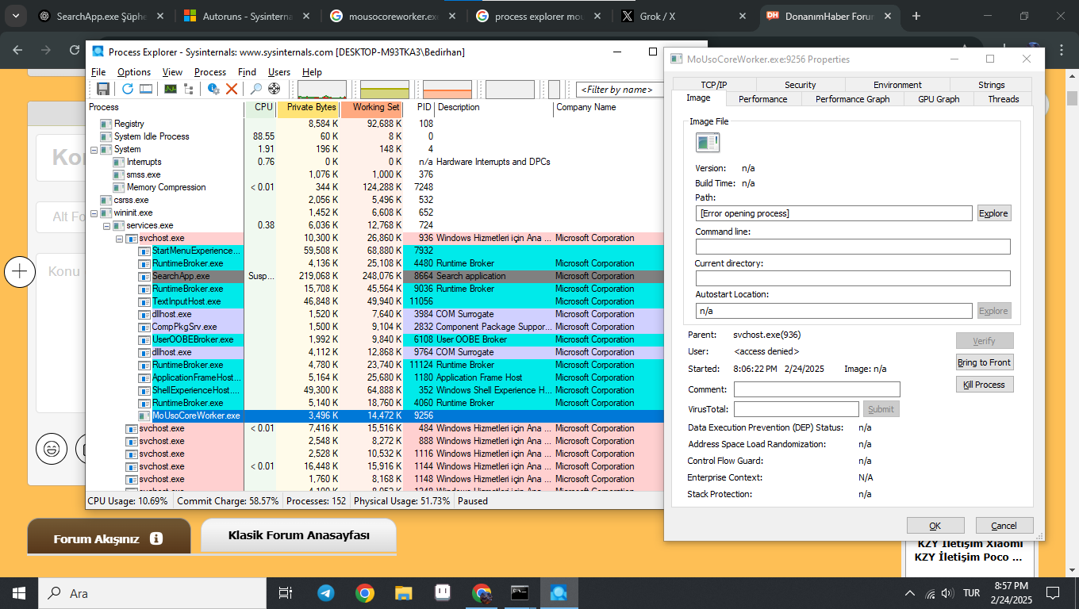The height and width of the screenshot is (609, 1079).
Task: Click the info icon beside Forum Akışınız
Action: tap(156, 538)
